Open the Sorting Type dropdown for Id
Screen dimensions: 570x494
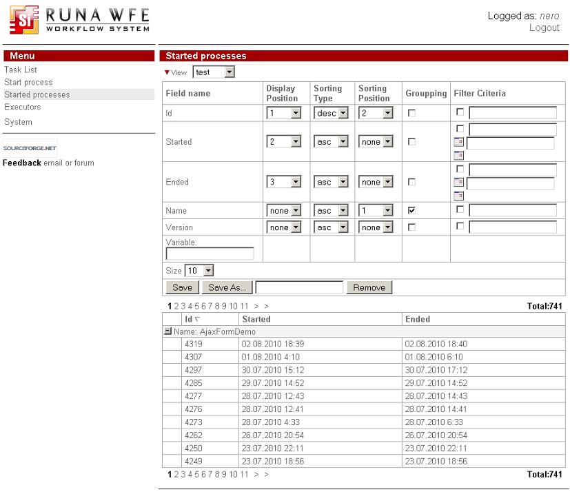pyautogui.click(x=332, y=112)
